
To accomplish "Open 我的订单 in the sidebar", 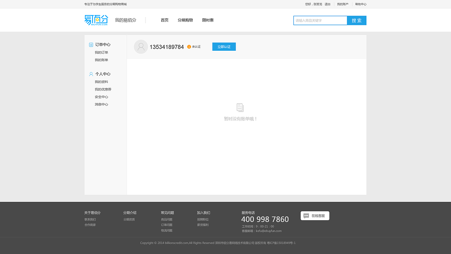I will tap(101, 52).
